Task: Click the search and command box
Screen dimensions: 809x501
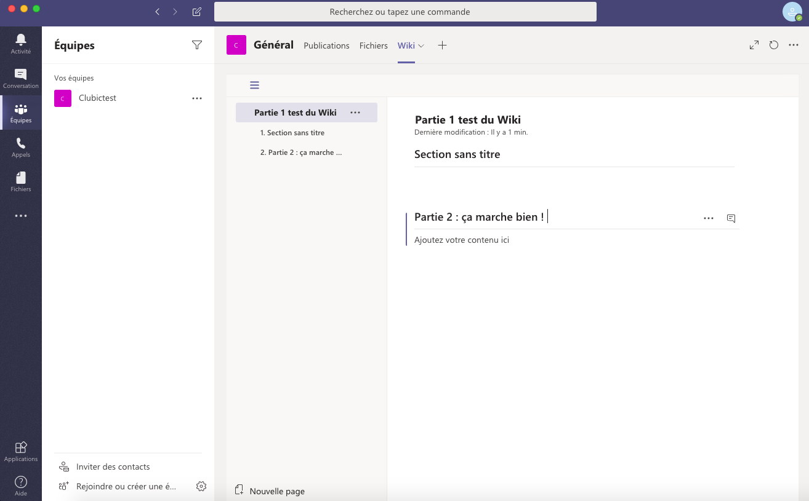Action: click(405, 12)
